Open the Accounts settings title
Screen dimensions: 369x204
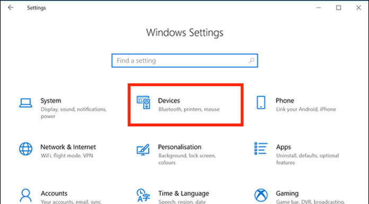tap(54, 193)
